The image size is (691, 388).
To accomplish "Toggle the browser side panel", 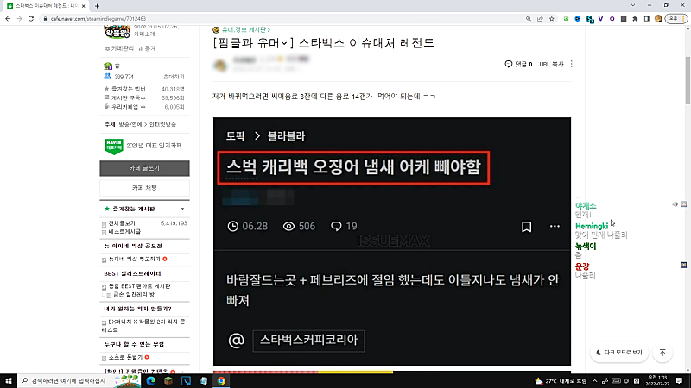I will pyautogui.click(x=646, y=19).
